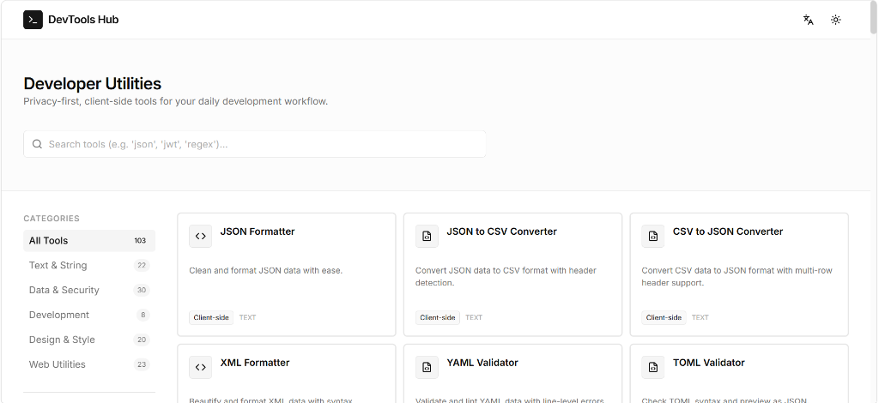879x403 pixels.
Task: Click TEXT tag on JSON to CSV card
Action: (474, 317)
